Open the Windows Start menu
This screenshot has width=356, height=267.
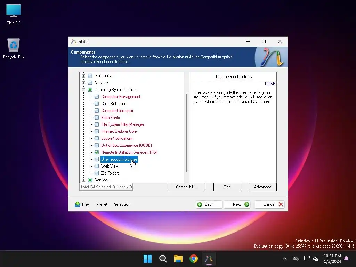[147, 259]
